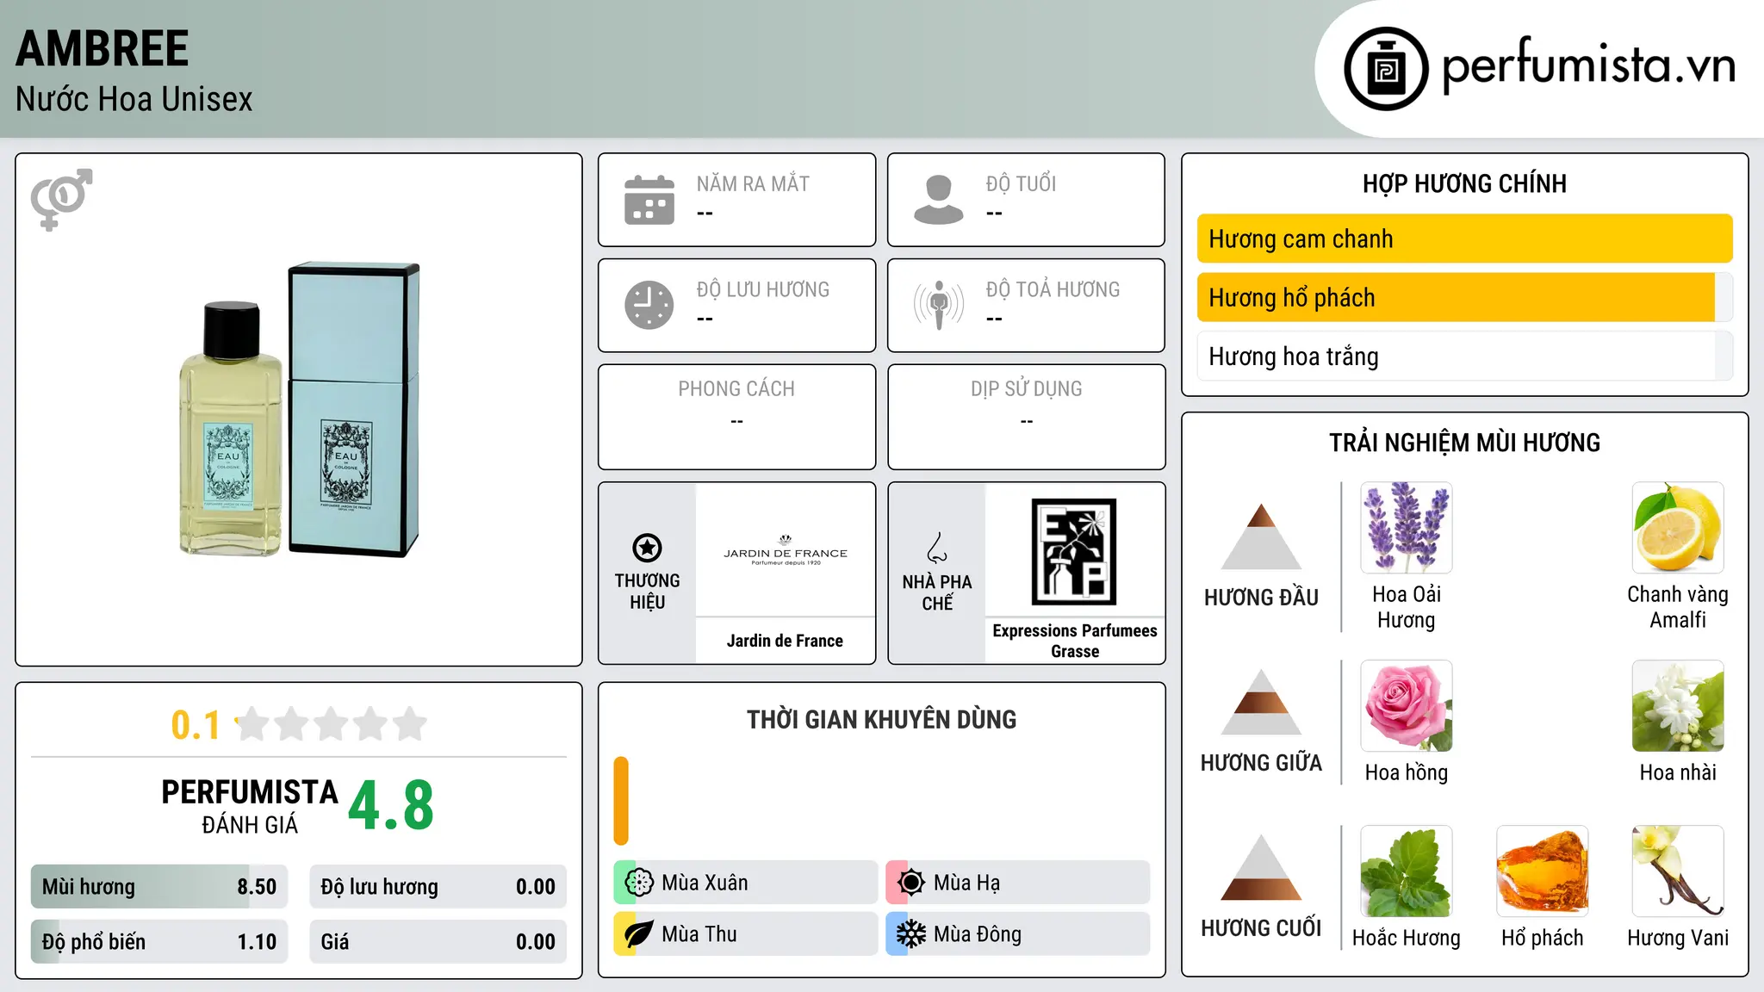Click the Hương hoa trắng accord bar
This screenshot has width=1764, height=992.
(1464, 356)
